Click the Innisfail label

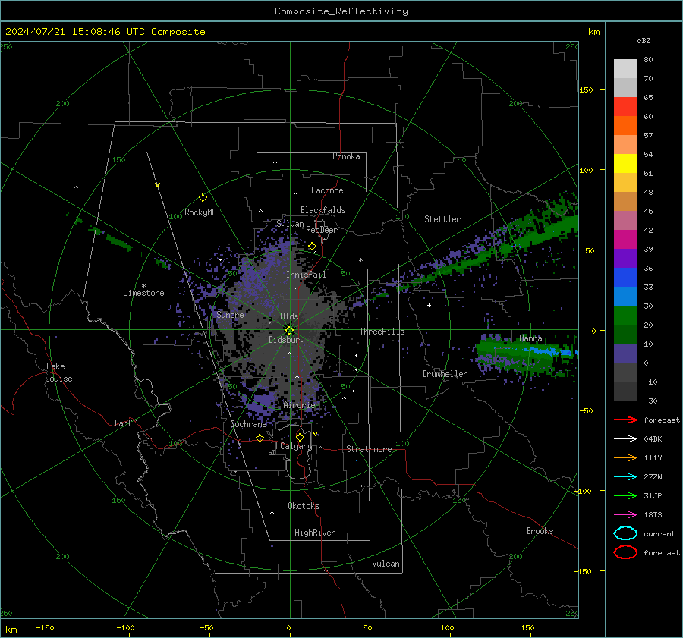[306, 275]
